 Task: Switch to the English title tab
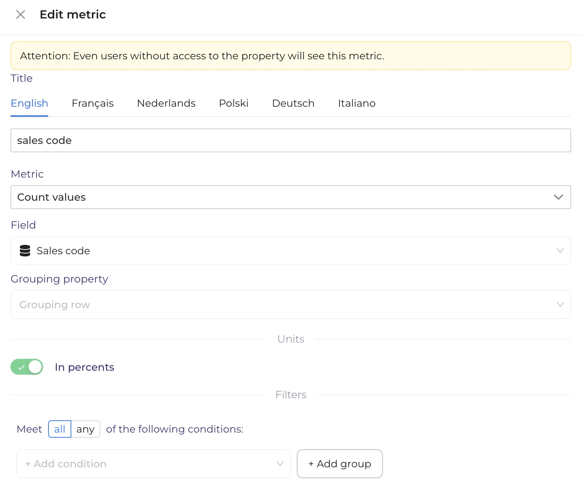pos(29,103)
